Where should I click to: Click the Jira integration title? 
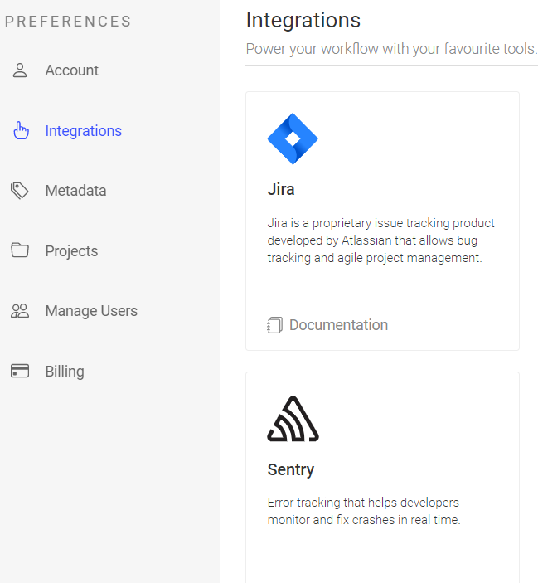[281, 190]
